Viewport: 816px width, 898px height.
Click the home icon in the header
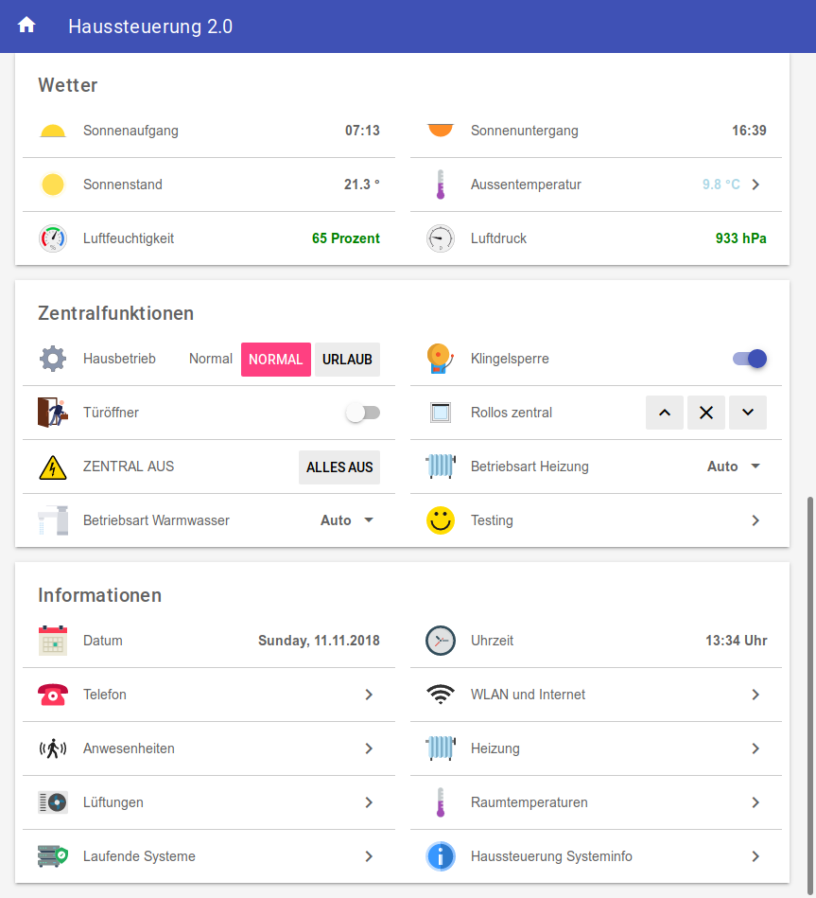(26, 26)
